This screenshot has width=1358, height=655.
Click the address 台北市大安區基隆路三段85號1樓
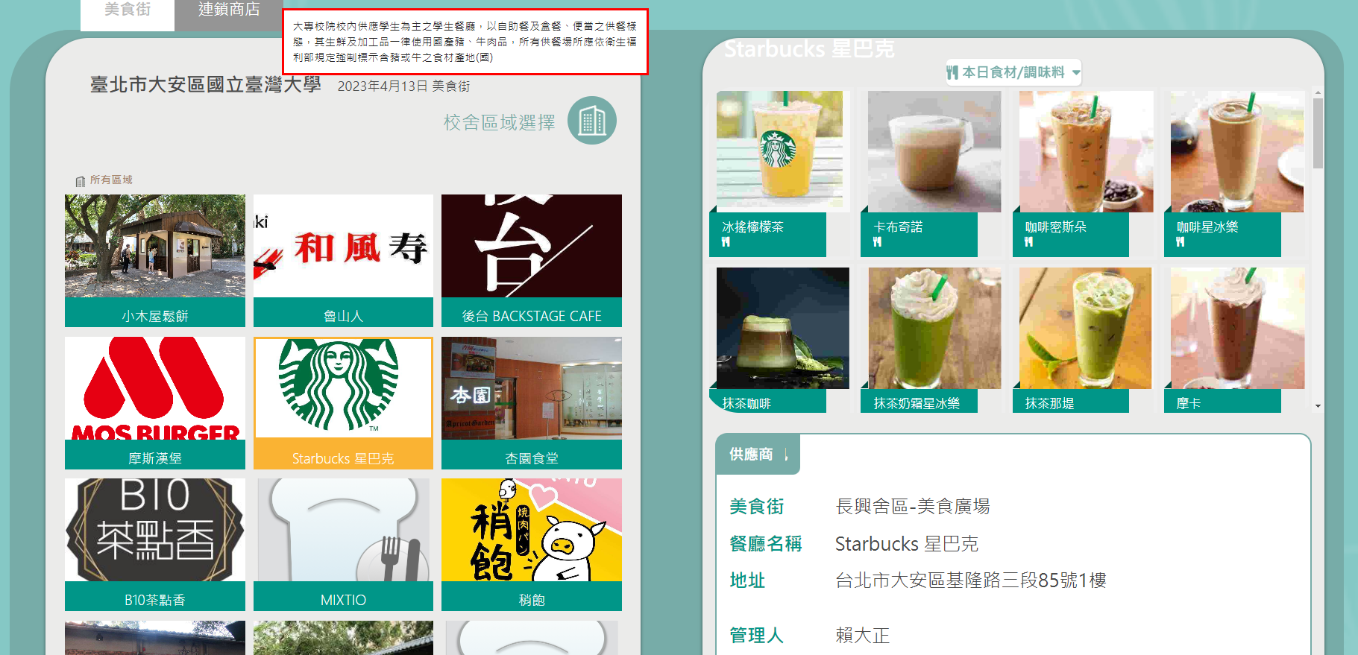click(971, 580)
